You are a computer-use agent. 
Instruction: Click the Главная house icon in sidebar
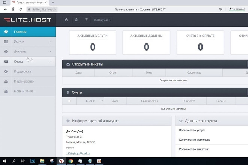click(6, 32)
